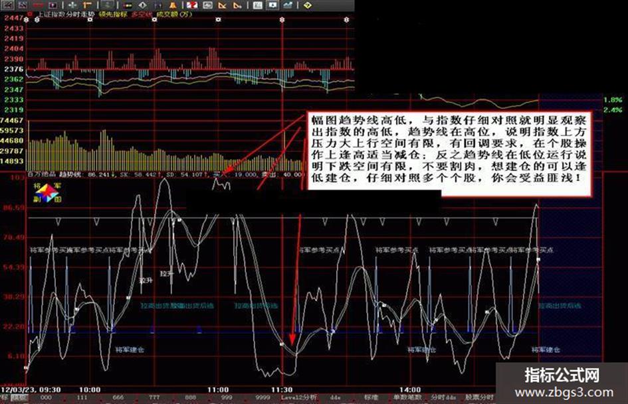Open the 股票分时 tab
This screenshot has height=404, width=628.
480,397
